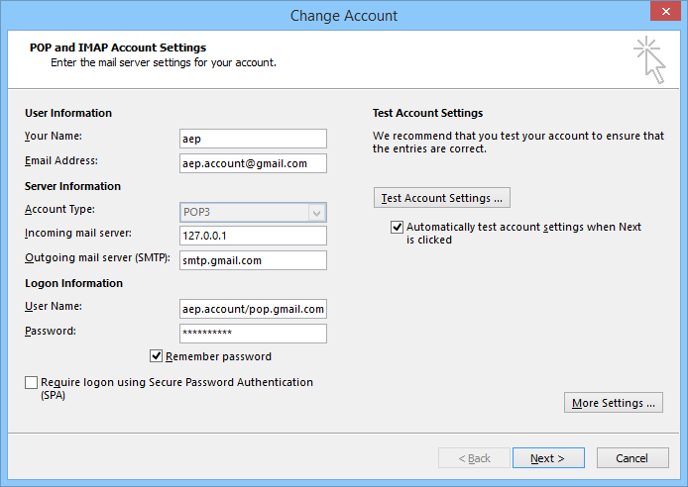This screenshot has width=688, height=487.
Task: Click the 'Incoming mail server:' label
Action: tap(78, 233)
